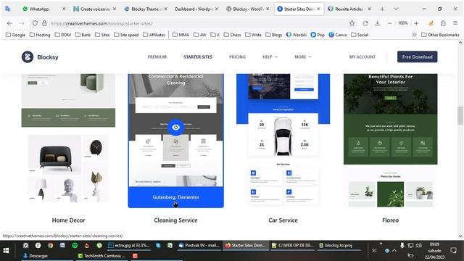Open the Hosting bookmarks folder

tap(40, 35)
